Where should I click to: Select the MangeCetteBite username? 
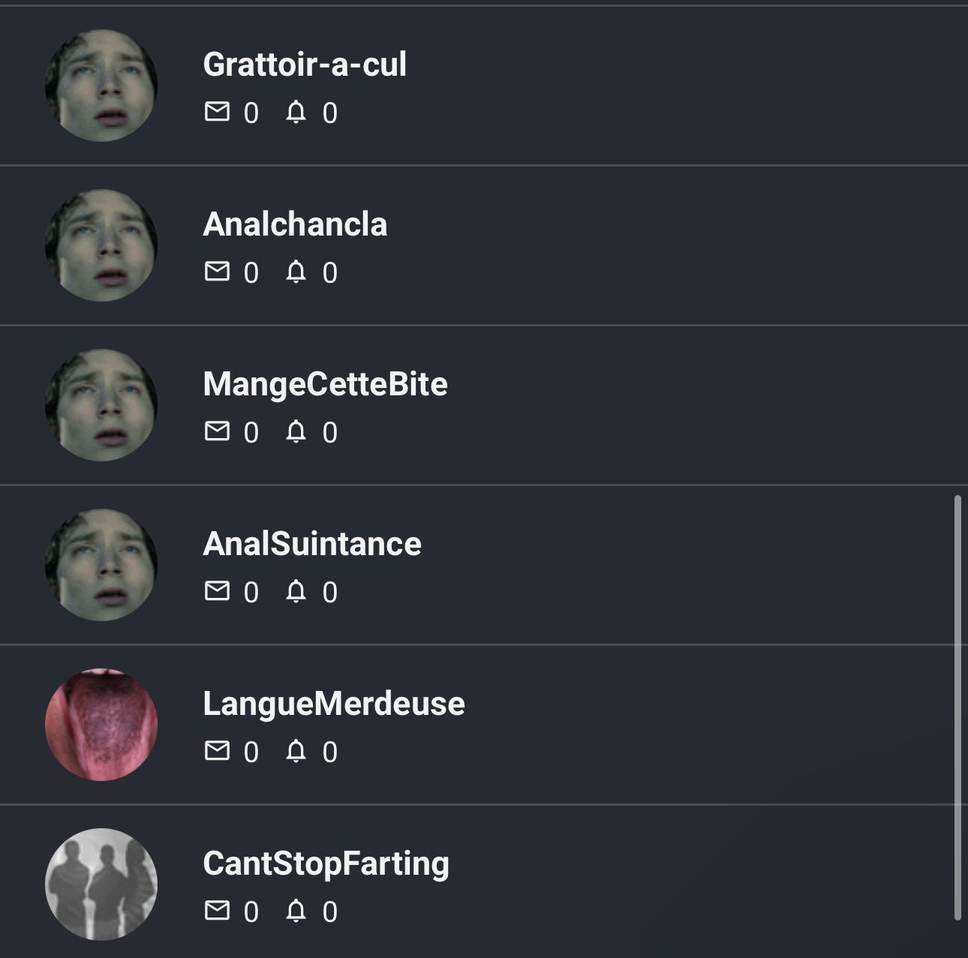(325, 384)
